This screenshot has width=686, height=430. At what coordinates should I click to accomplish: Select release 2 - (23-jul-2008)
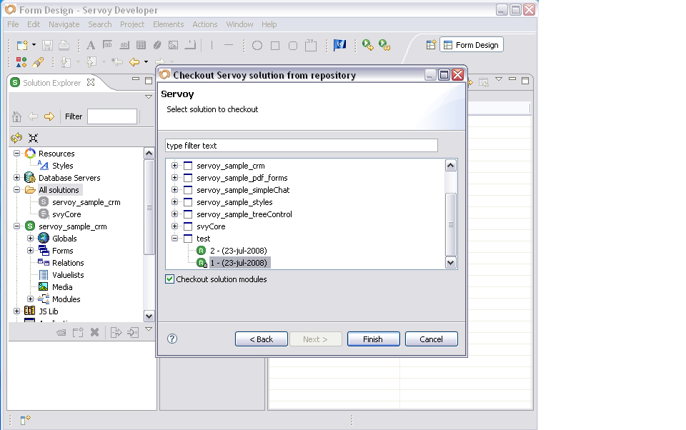239,251
